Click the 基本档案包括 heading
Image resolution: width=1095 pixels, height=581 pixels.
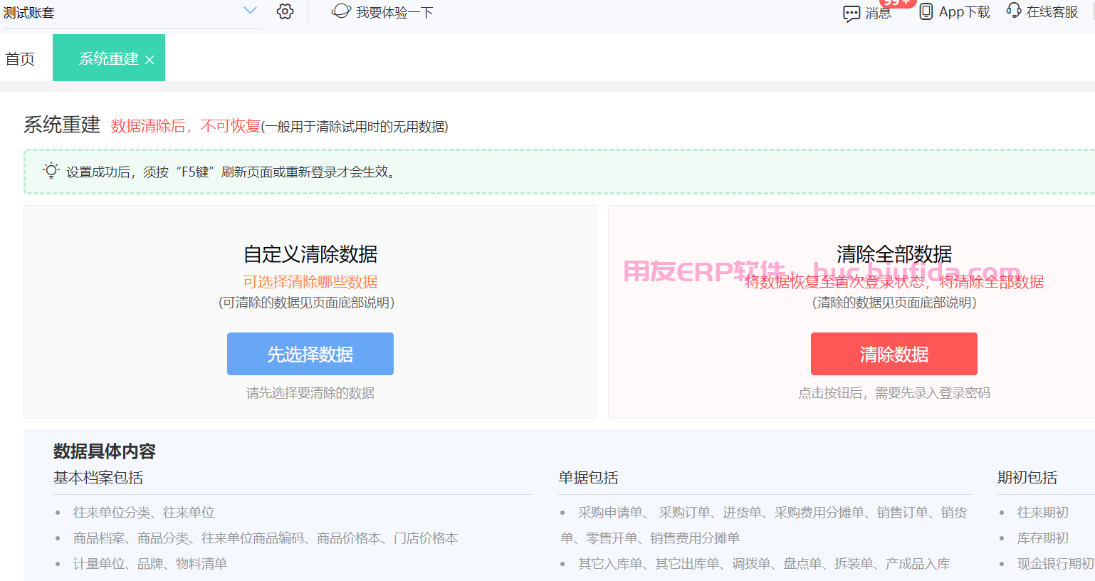point(98,478)
